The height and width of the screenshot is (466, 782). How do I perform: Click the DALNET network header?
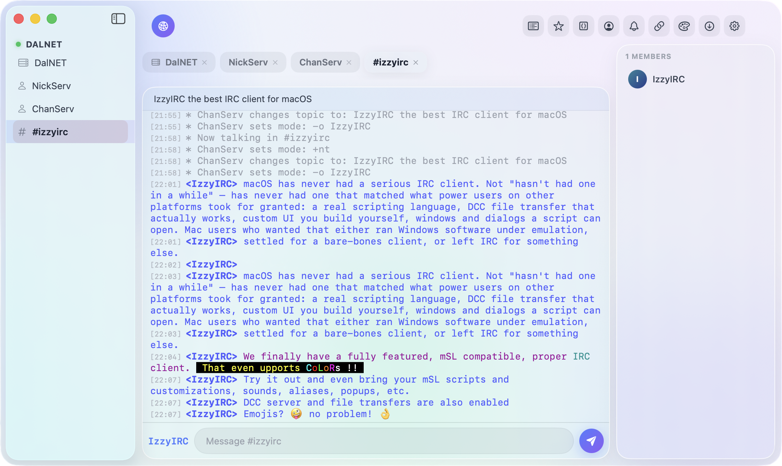click(x=44, y=44)
